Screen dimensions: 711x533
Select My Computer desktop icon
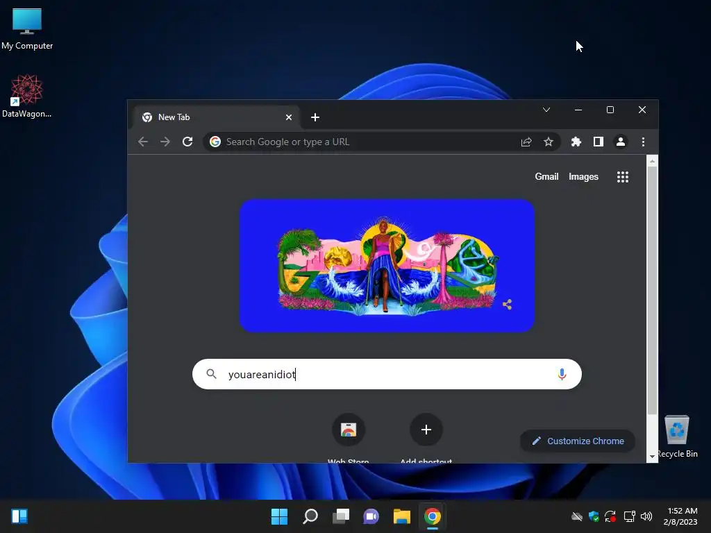27,28
